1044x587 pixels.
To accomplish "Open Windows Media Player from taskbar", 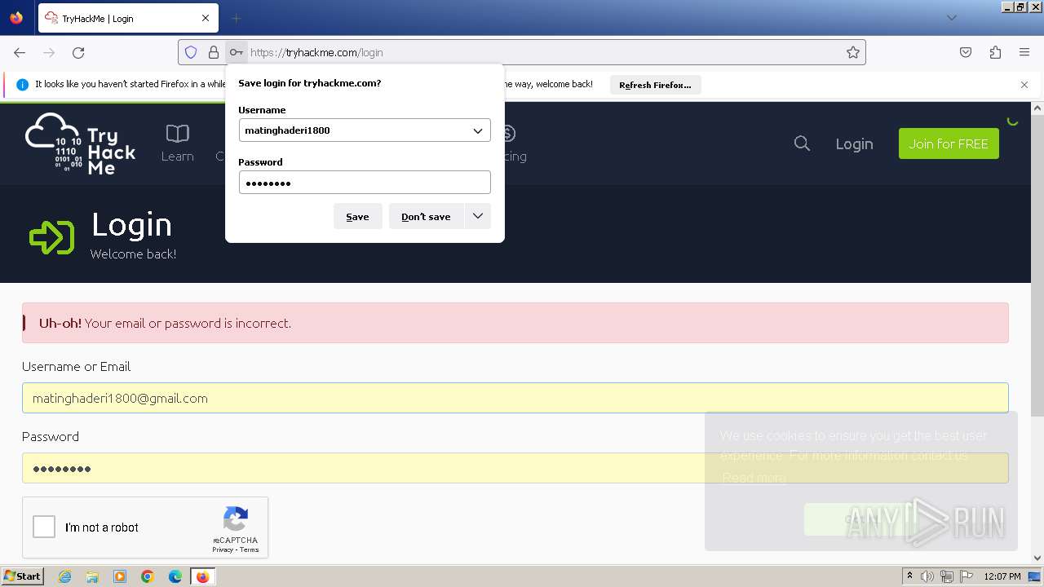I will point(120,576).
